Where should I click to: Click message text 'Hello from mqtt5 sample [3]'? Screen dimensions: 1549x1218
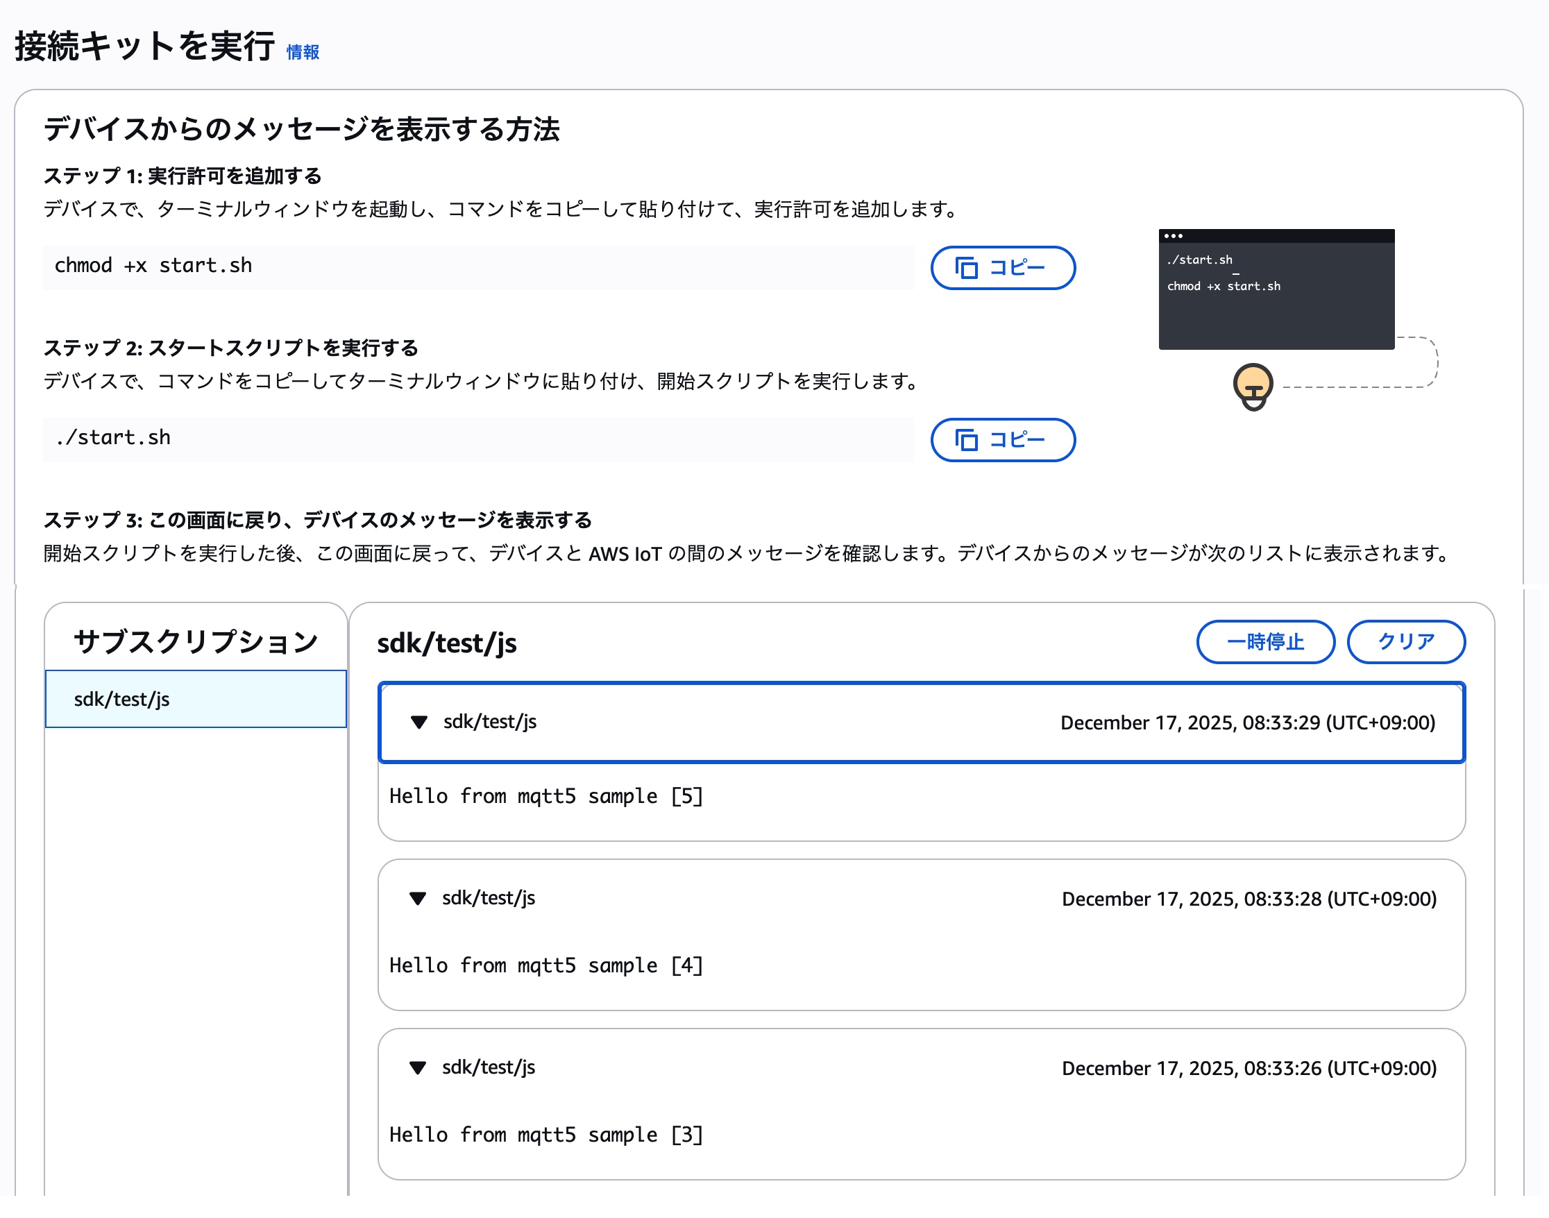545,1135
